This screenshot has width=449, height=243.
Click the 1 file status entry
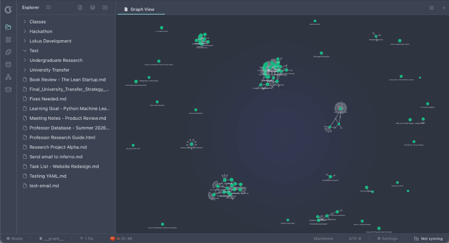(x=87, y=238)
